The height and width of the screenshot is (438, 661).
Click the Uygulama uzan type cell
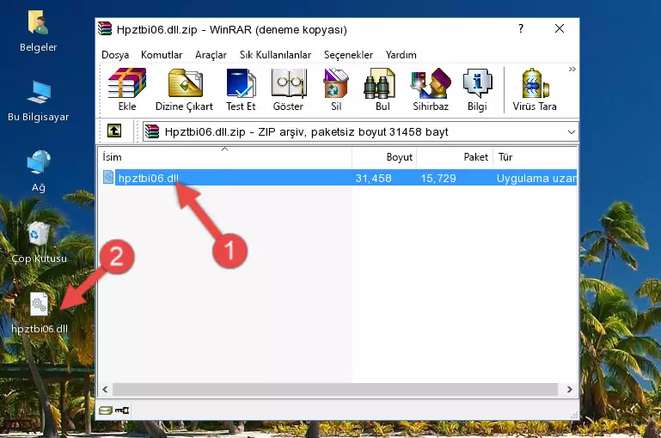click(x=536, y=178)
